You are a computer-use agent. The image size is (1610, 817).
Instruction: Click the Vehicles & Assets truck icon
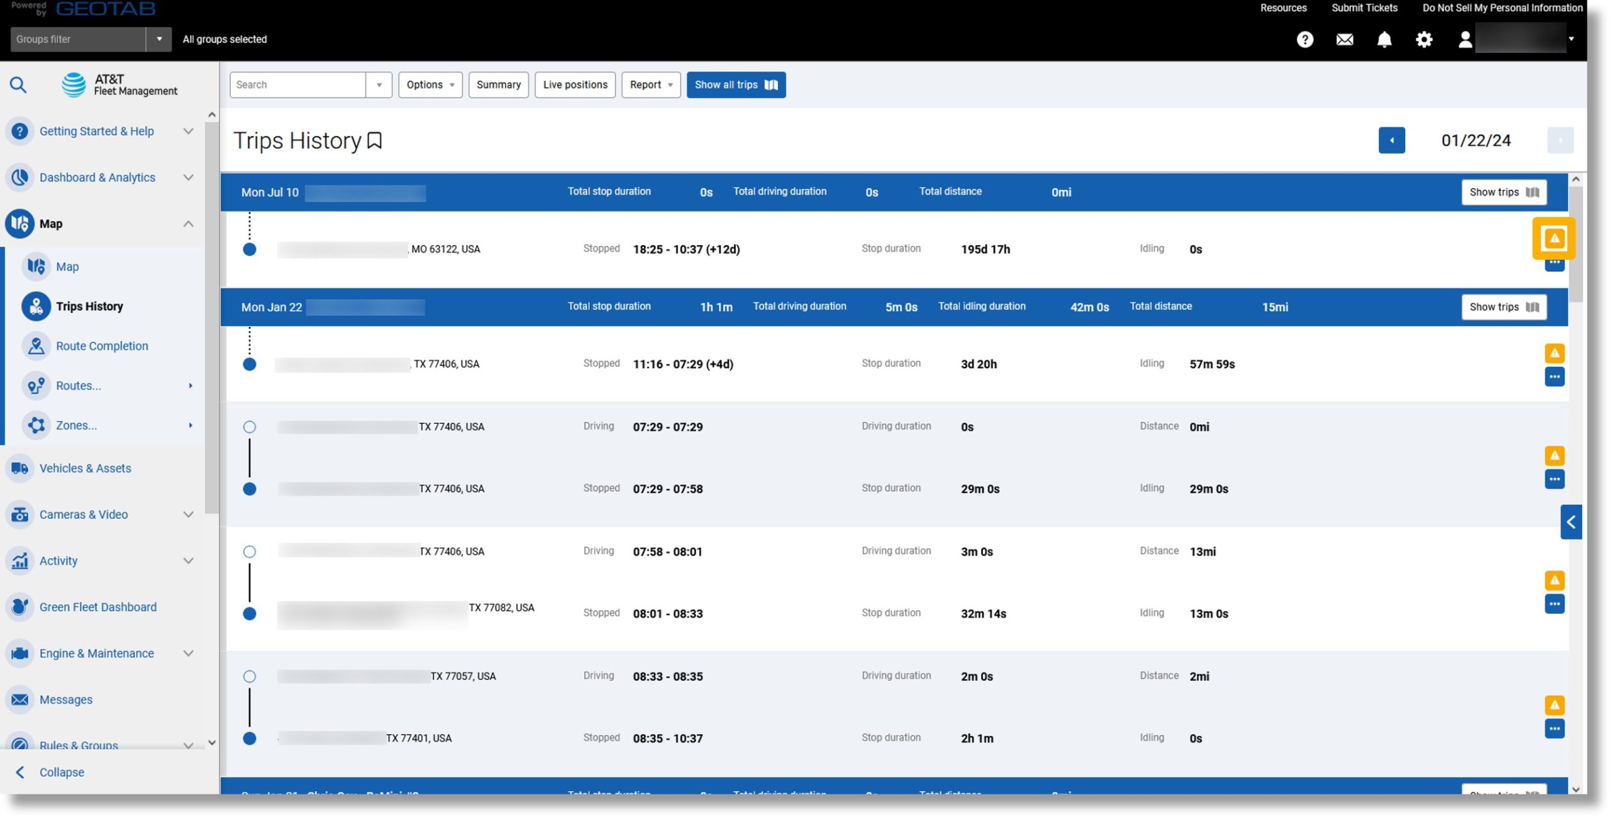pyautogui.click(x=19, y=468)
